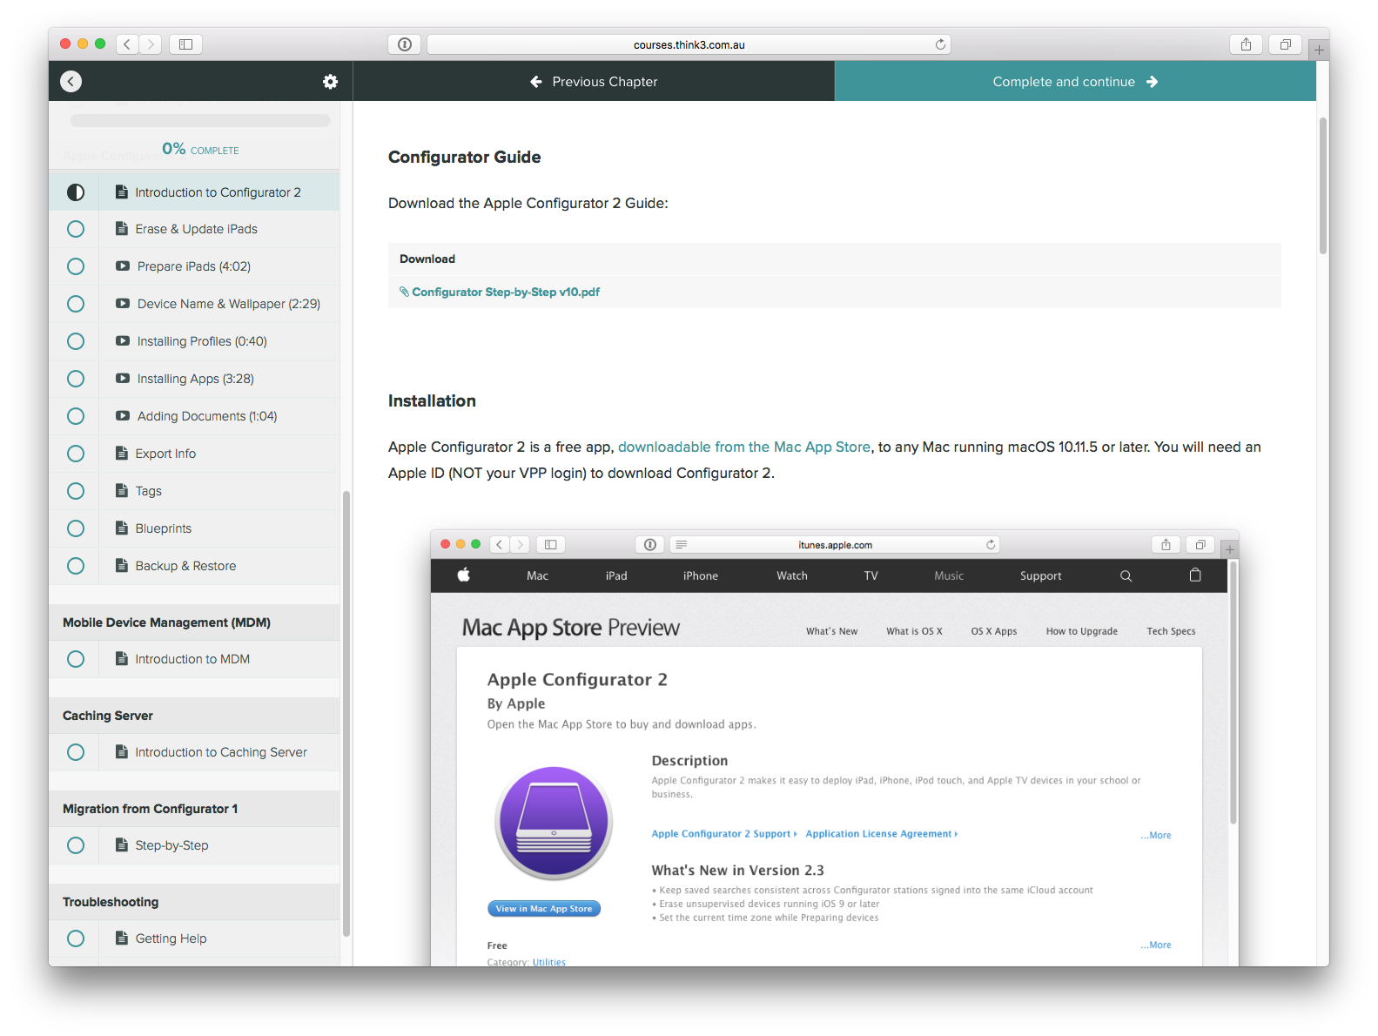Click document icon beside Export Info
The height and width of the screenshot is (1036, 1378).
[x=122, y=453]
